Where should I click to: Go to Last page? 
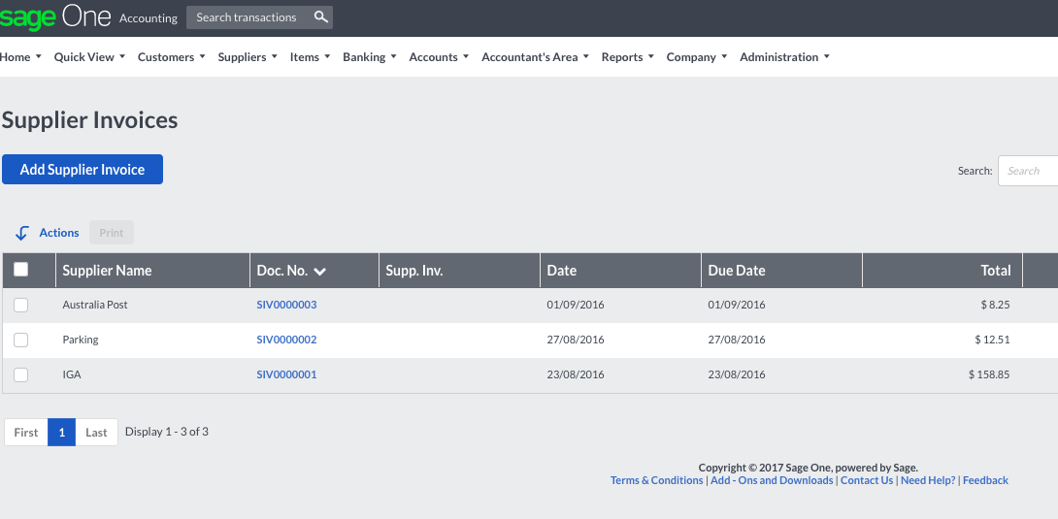tap(96, 432)
